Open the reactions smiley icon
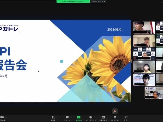This screenshot has height=122, width=163. click(x=115, y=117)
